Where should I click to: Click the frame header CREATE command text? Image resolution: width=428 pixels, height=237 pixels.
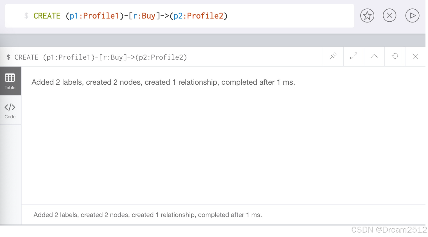coord(97,57)
